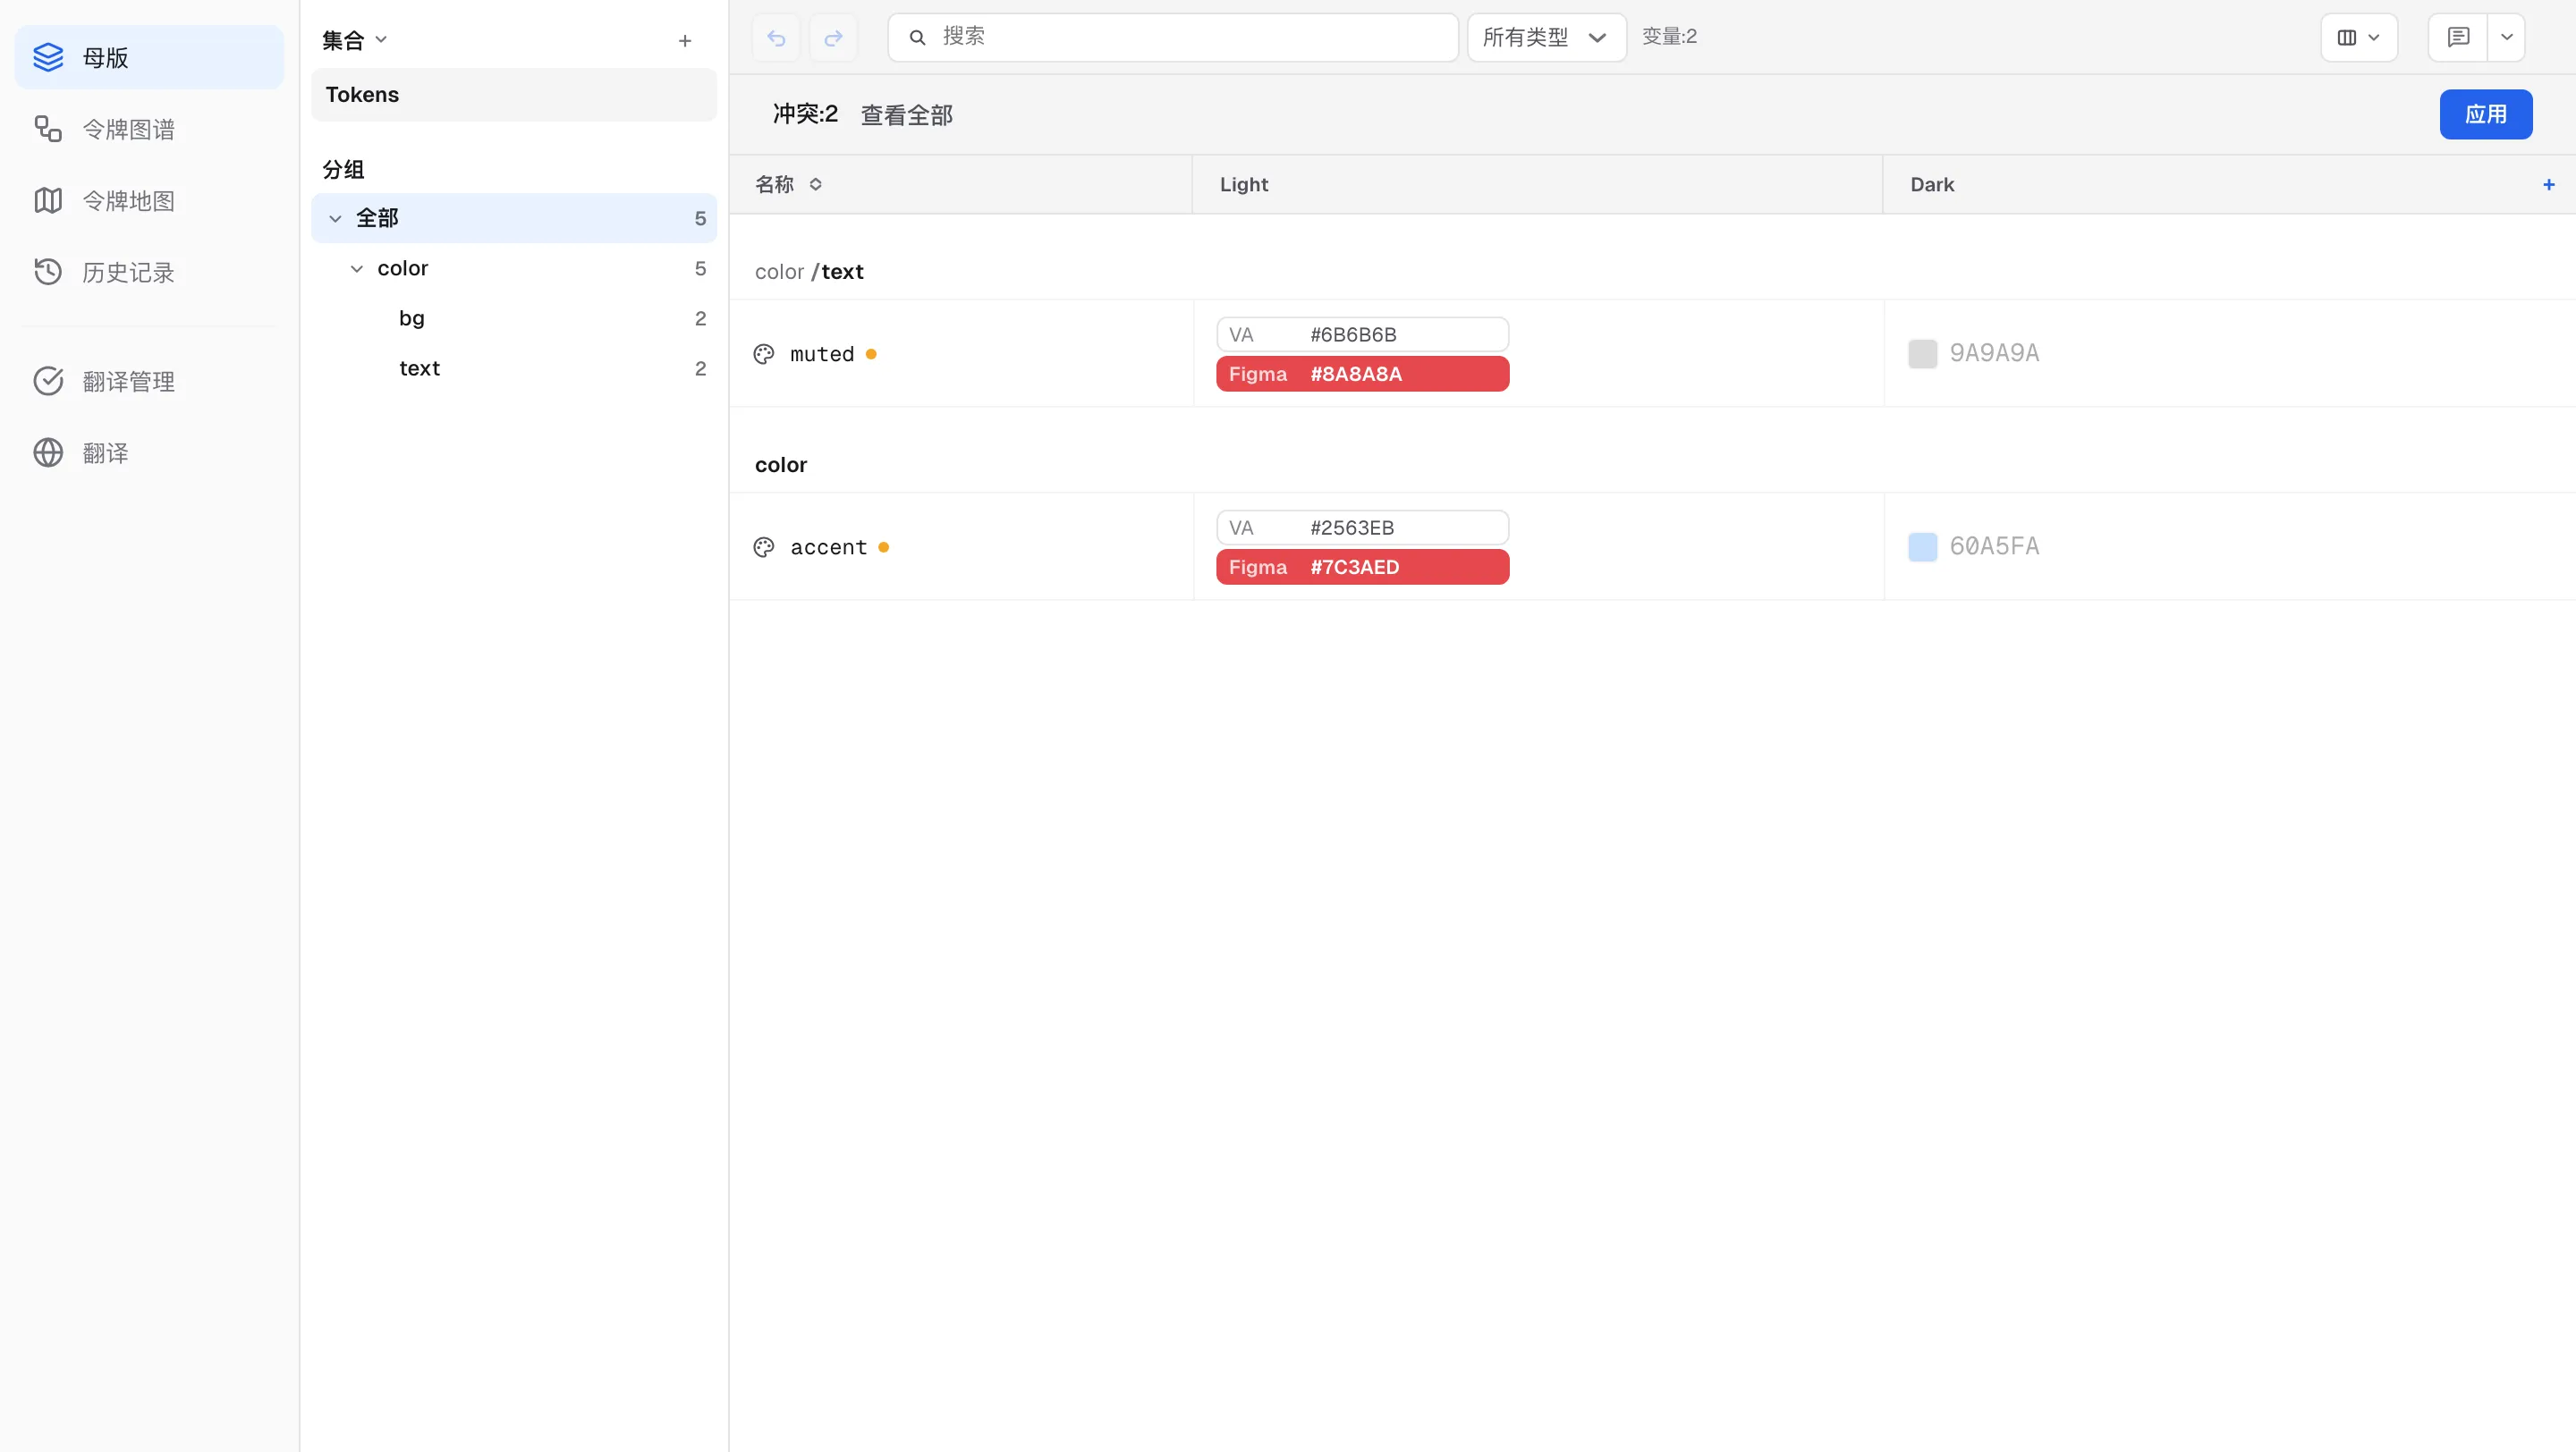Image resolution: width=2576 pixels, height=1452 pixels.
Task: Open the dropdown arrow next to comments
Action: pyautogui.click(x=2507, y=37)
